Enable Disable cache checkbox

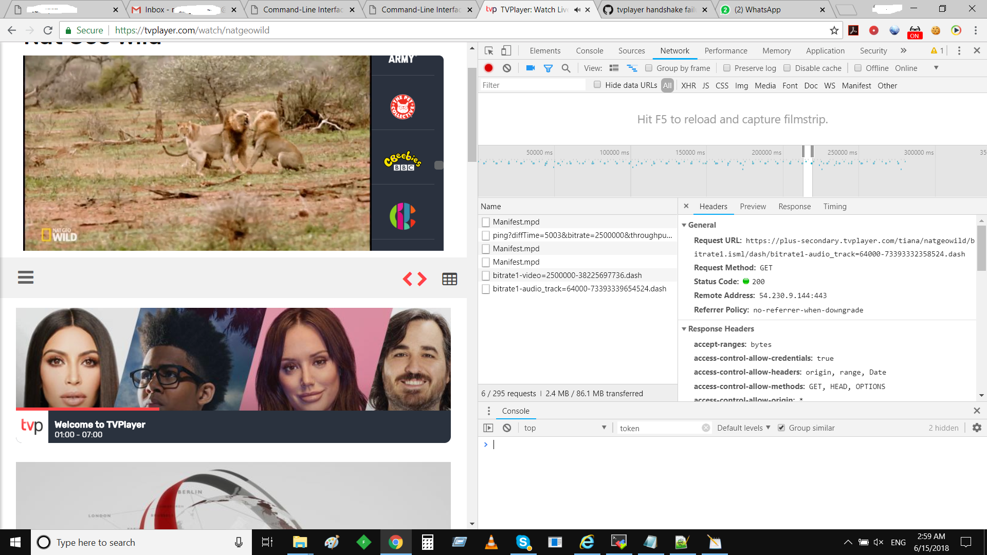787,68
